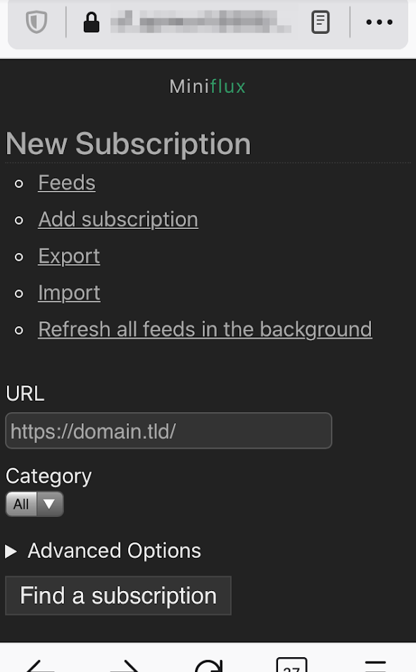Click the URL input showing https://domain.tld/
The width and height of the screenshot is (416, 672).
[x=168, y=430]
